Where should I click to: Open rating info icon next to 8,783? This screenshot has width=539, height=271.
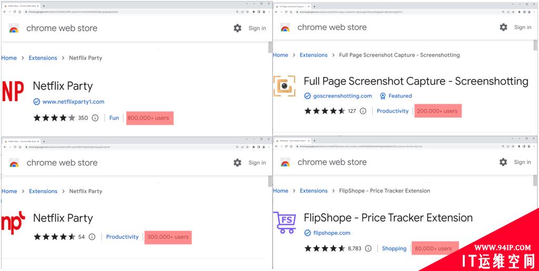pyautogui.click(x=368, y=248)
